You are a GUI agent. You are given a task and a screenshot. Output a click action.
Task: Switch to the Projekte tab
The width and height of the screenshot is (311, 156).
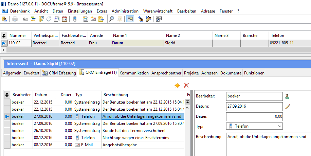point(191,73)
